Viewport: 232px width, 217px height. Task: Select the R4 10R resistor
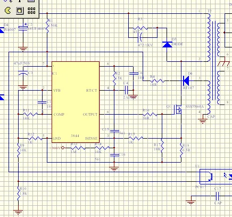pos(157,81)
